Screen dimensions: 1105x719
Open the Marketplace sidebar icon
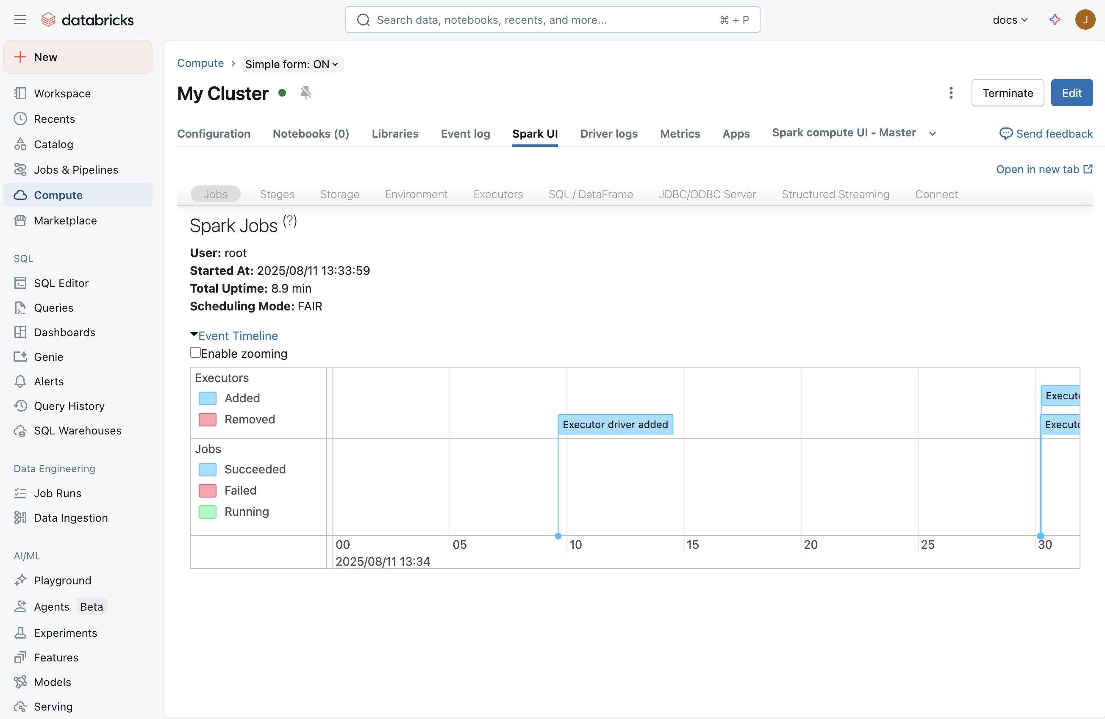(x=20, y=220)
